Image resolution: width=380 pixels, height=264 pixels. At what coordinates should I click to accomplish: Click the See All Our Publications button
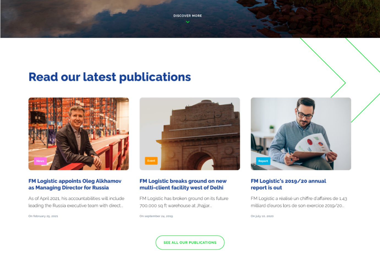(x=190, y=243)
